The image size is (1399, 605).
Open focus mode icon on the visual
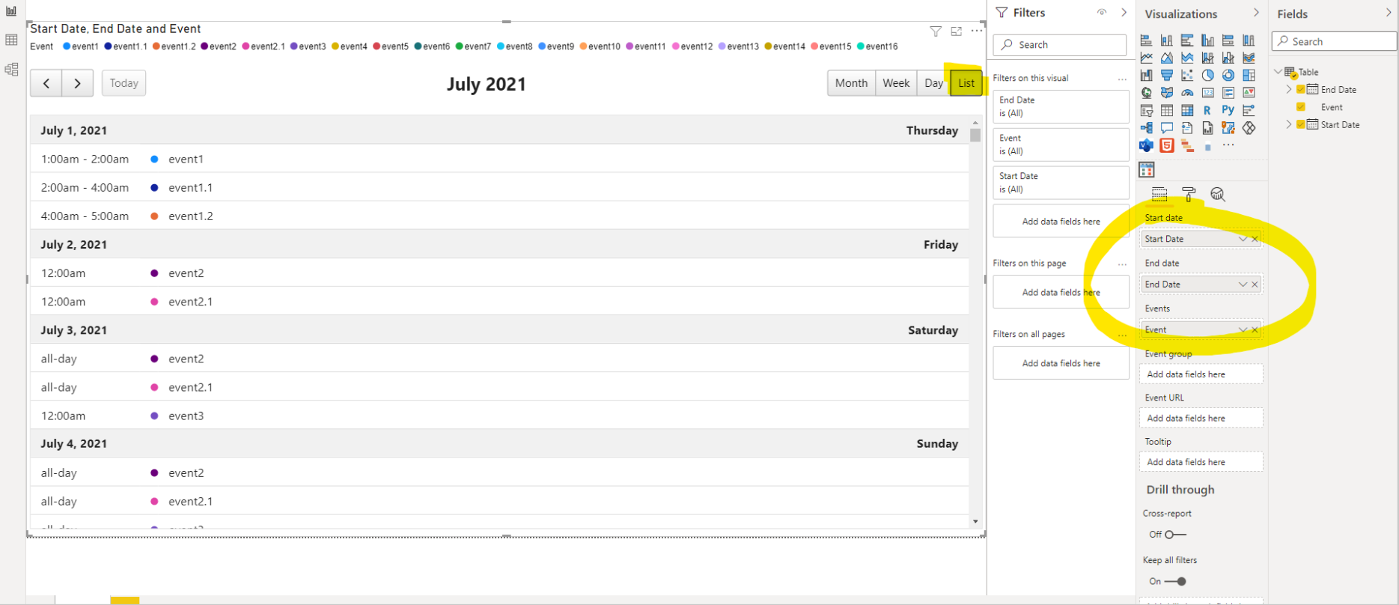click(x=956, y=31)
